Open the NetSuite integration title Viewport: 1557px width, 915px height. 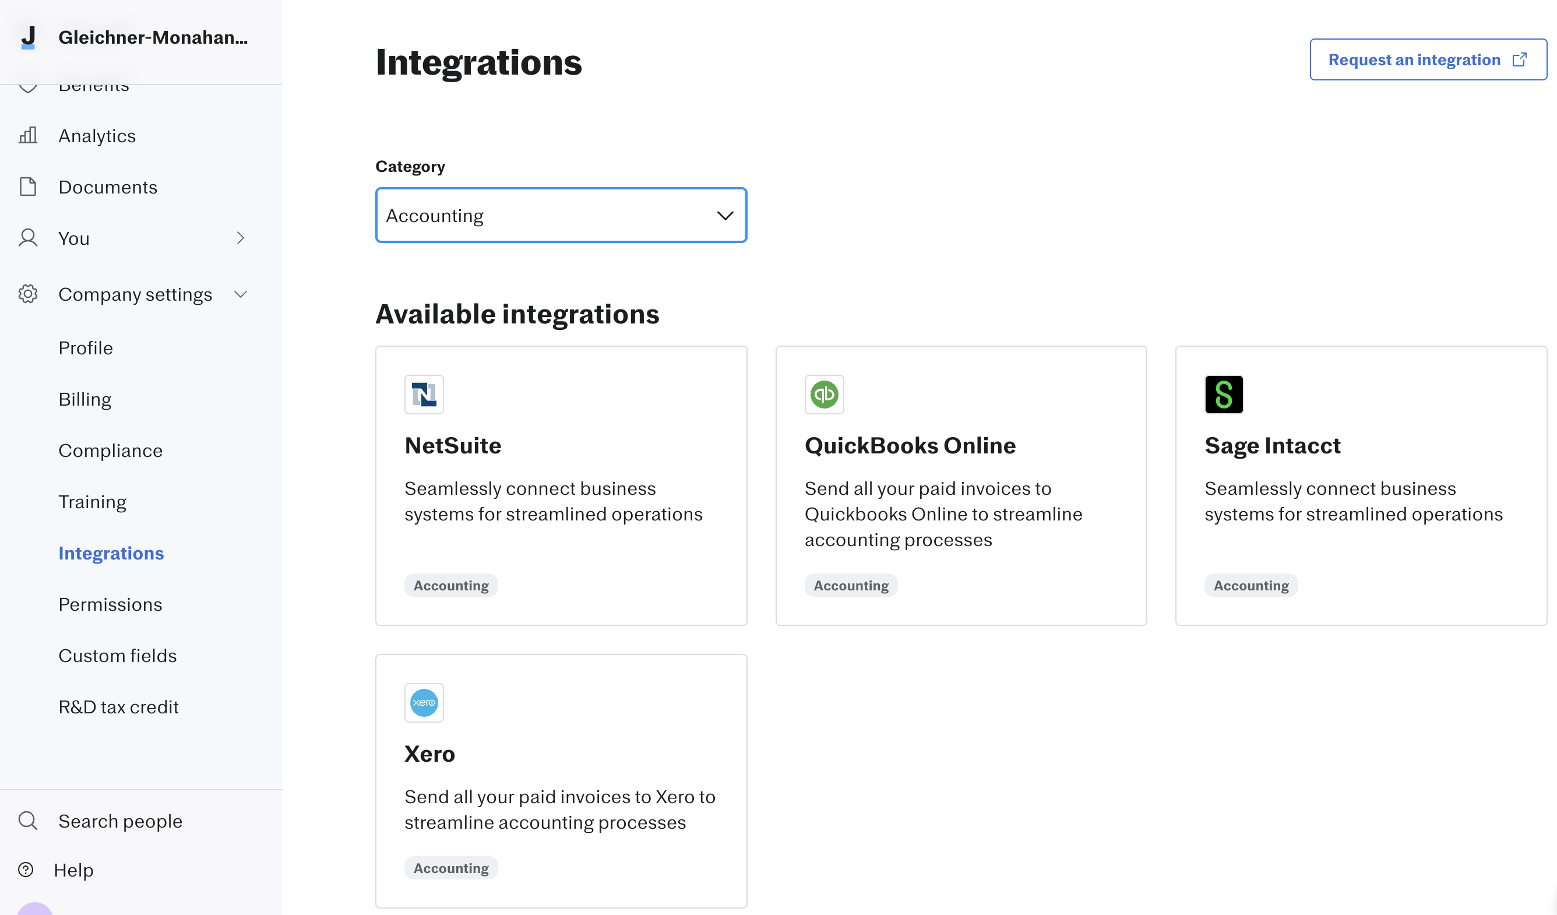click(x=453, y=445)
